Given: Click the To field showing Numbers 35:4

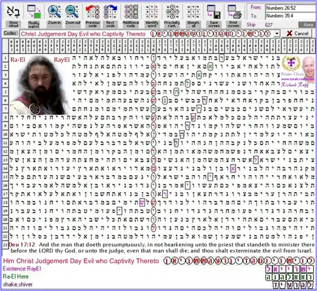Looking at the screenshot, I should [291, 16].
